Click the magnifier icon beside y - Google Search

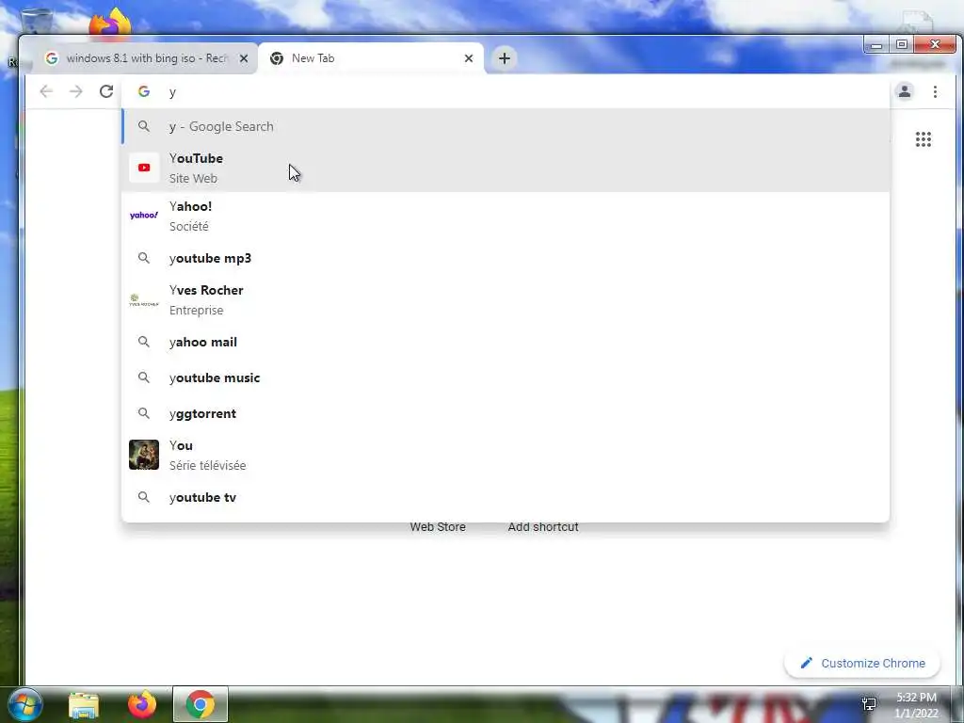tap(144, 126)
